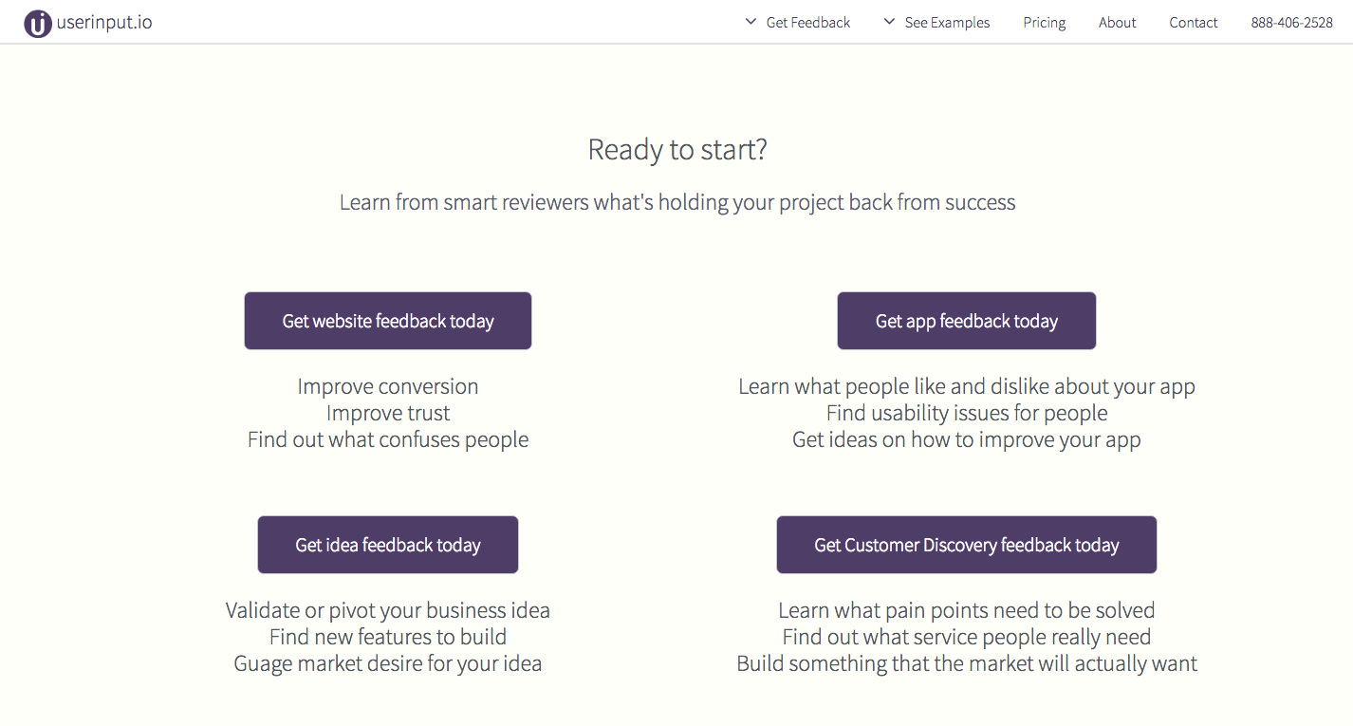Click Validate or pivot your business idea text
This screenshot has height=726, width=1353.
pyautogui.click(x=388, y=610)
